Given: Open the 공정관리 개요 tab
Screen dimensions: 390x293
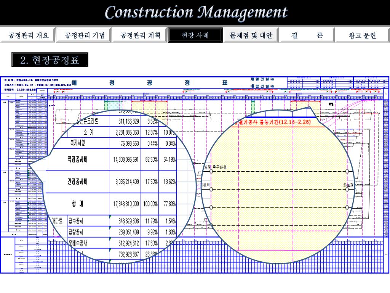Looking at the screenshot, I should pos(28,35).
